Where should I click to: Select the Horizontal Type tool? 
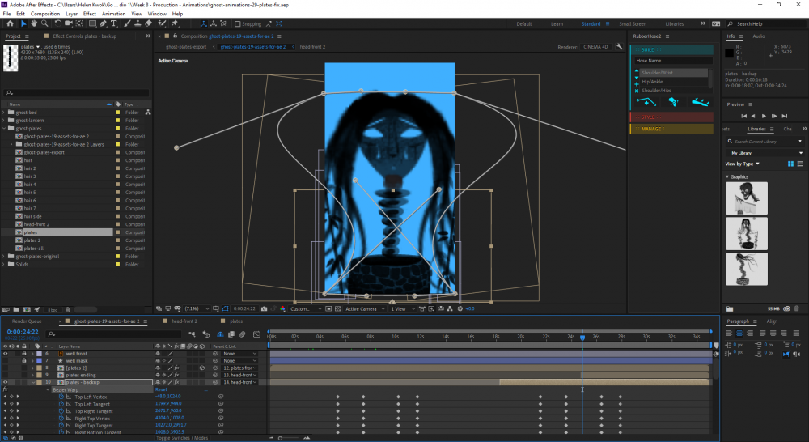[x=114, y=23]
